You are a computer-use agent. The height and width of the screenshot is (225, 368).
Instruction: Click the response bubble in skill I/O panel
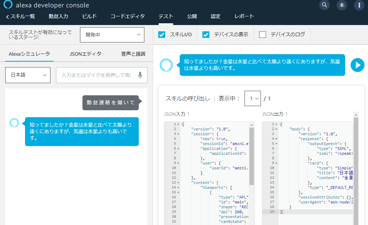pyautogui.click(x=262, y=65)
